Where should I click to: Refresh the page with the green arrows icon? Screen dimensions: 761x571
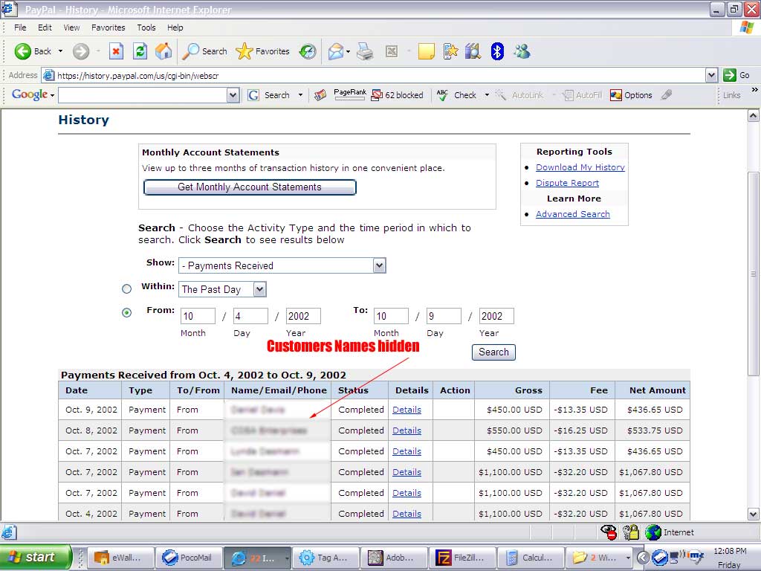click(x=140, y=51)
